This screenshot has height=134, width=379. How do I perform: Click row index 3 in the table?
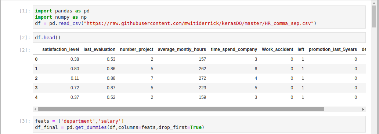point(36,88)
